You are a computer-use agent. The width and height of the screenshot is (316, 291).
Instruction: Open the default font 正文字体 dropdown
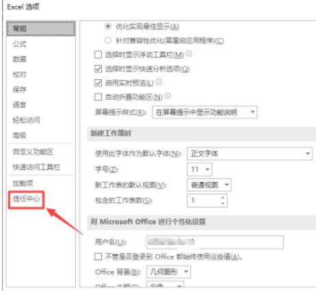pyautogui.click(x=250, y=154)
